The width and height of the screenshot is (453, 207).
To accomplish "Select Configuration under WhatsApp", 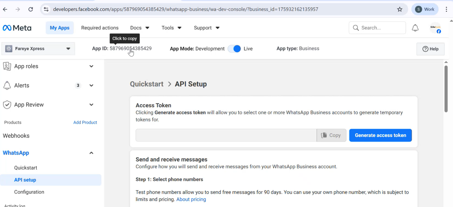I will [29, 192].
